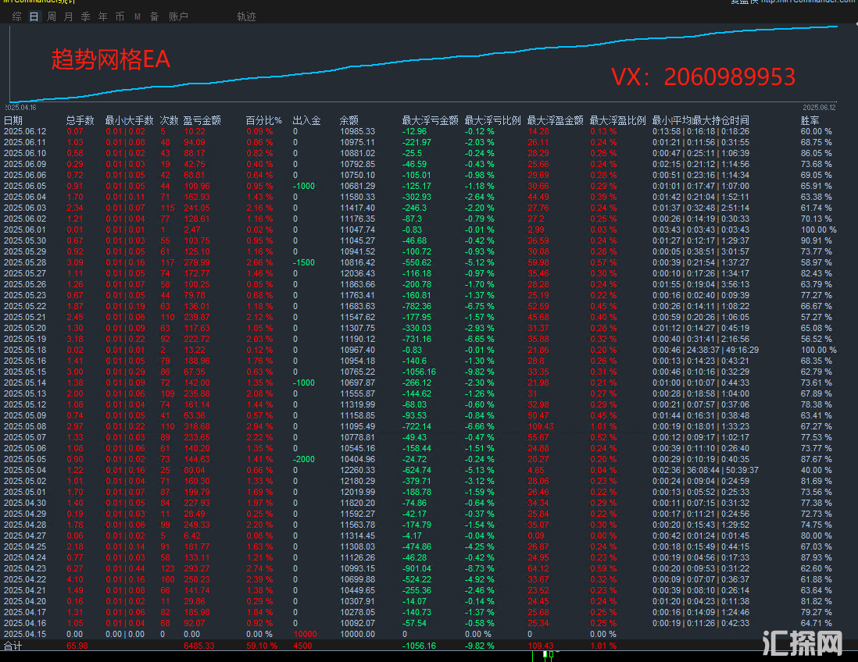This screenshot has height=662, width=858.
Task: Click withdrawal value -1500 on 2025.05.28
Action: (x=304, y=262)
